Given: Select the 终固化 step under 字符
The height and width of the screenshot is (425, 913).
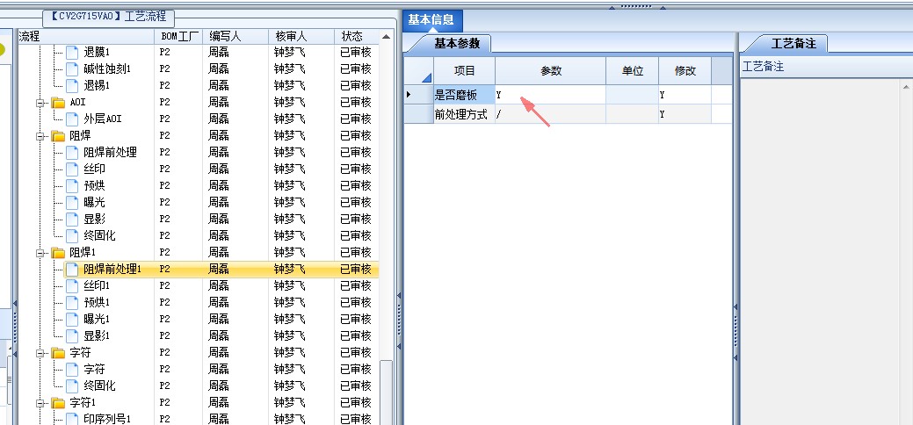Looking at the screenshot, I should [99, 386].
